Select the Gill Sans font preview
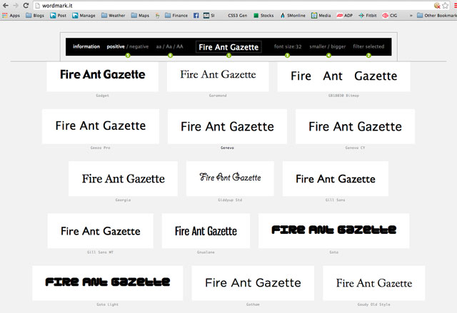The image size is (457, 313). coord(336,179)
